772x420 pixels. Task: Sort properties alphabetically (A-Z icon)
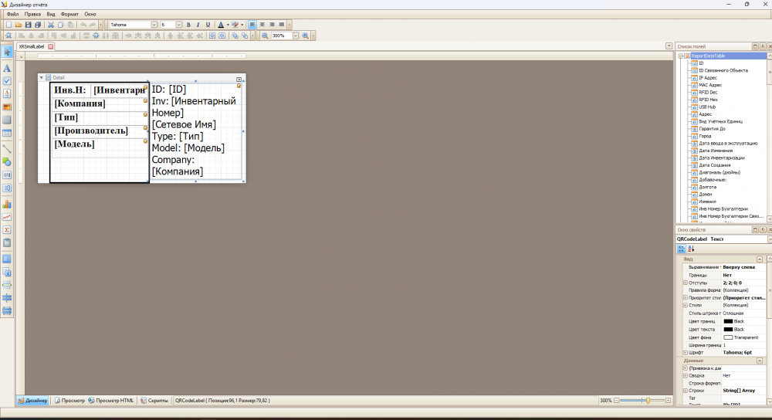coord(691,249)
